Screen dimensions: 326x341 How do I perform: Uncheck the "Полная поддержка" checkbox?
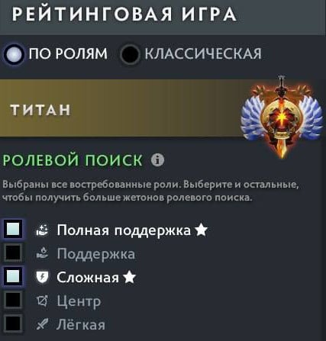coord(13,229)
